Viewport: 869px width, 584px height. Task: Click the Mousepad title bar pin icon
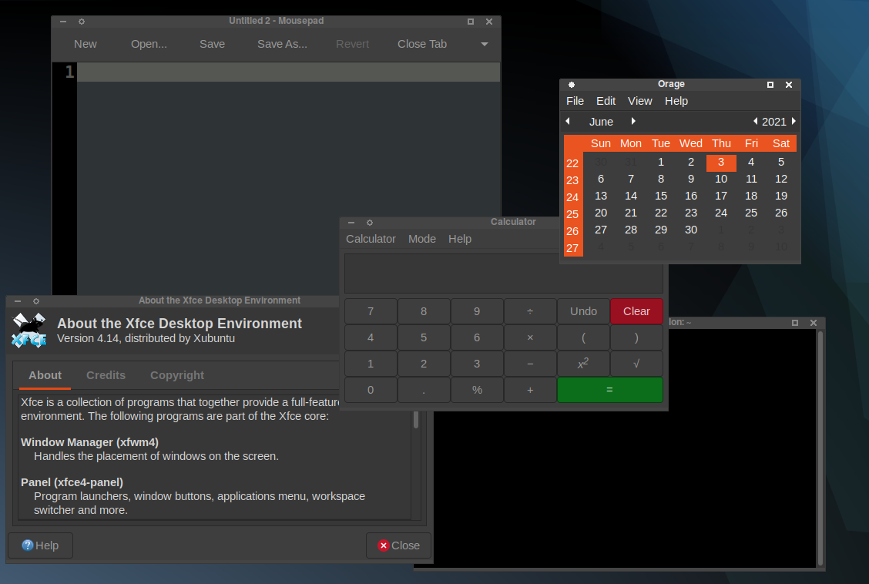[82, 22]
